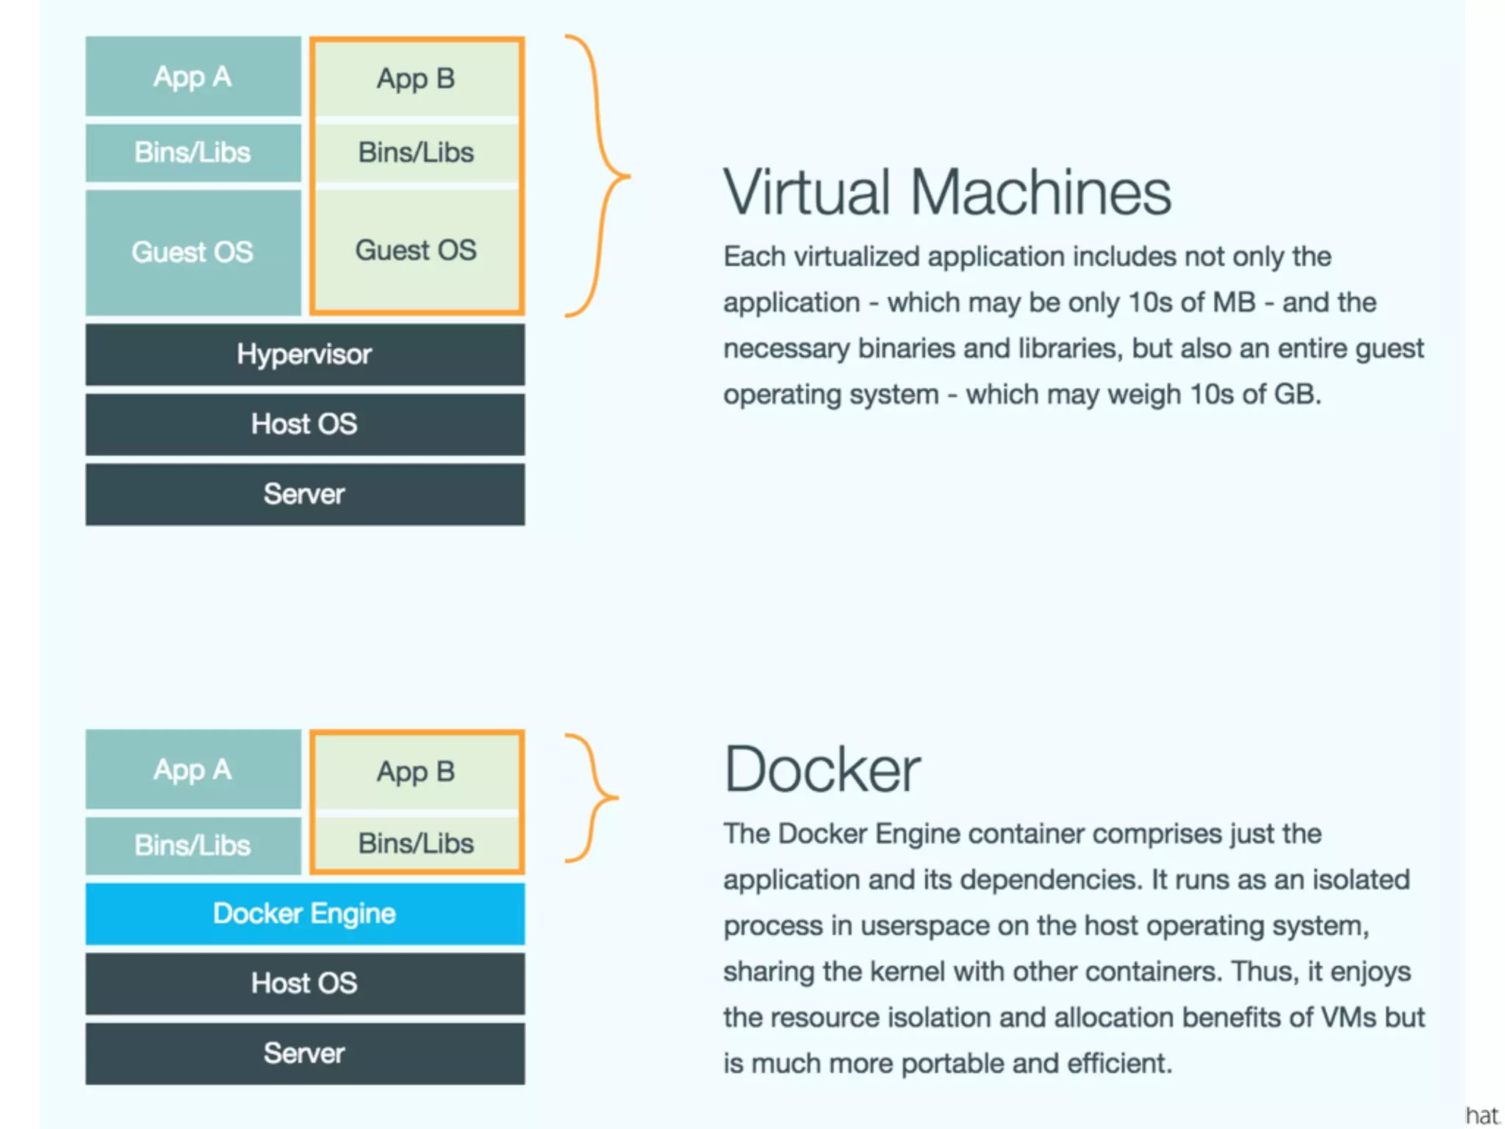The width and height of the screenshot is (1505, 1129).
Task: Click the Host OS block under Hypervisor
Action: (304, 424)
